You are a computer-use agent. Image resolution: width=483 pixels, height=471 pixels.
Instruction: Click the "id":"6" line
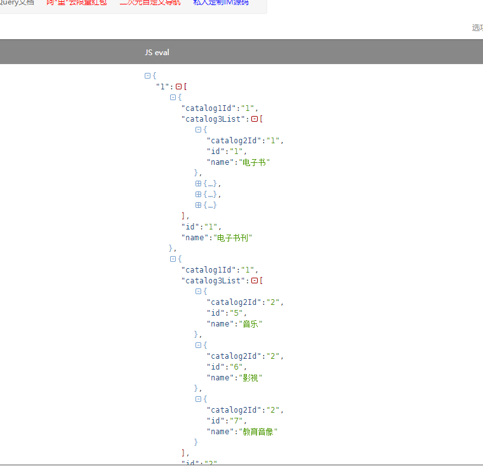tap(227, 366)
